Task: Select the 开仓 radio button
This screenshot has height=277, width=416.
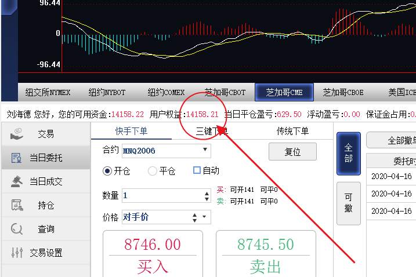Action: (107, 171)
